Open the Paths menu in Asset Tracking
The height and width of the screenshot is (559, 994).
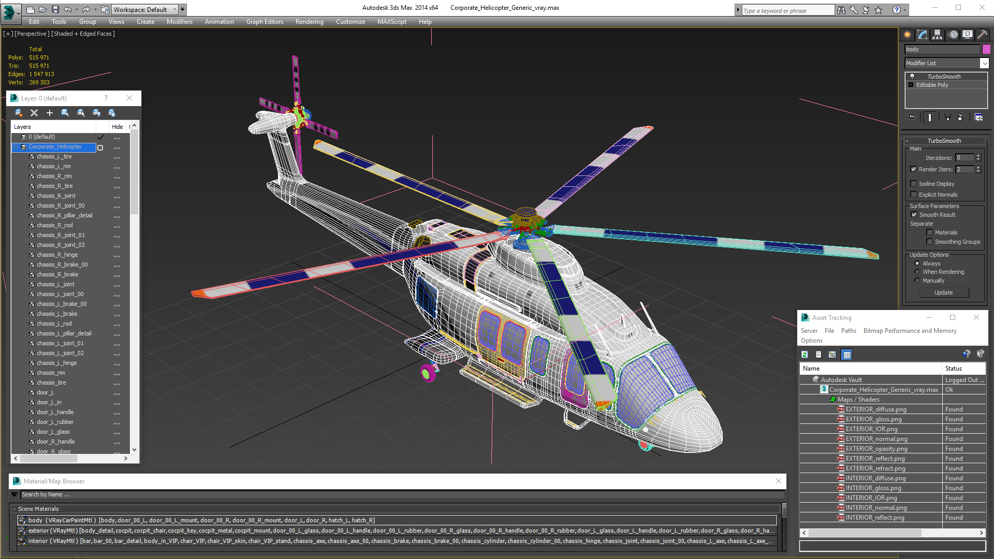[849, 331]
